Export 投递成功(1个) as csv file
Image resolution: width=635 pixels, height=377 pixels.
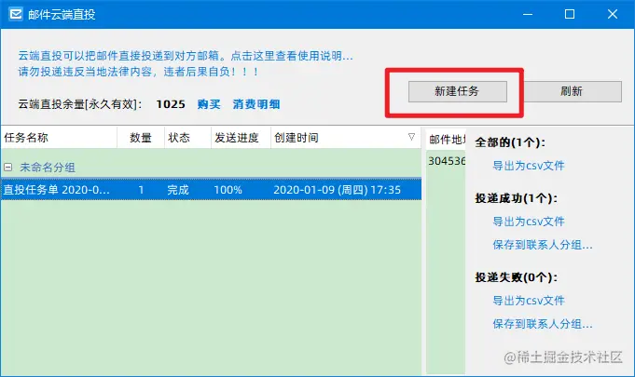click(x=529, y=222)
